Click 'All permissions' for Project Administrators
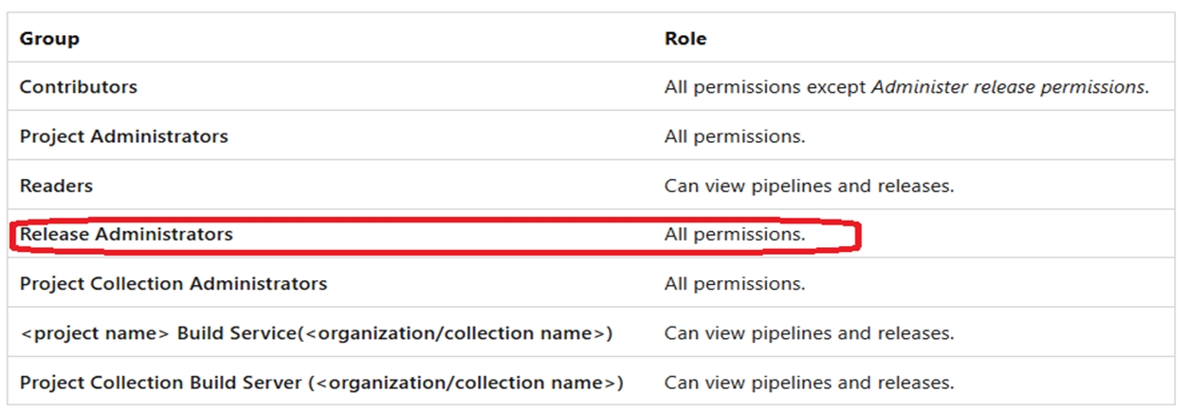The width and height of the screenshot is (1189, 410). tap(735, 136)
